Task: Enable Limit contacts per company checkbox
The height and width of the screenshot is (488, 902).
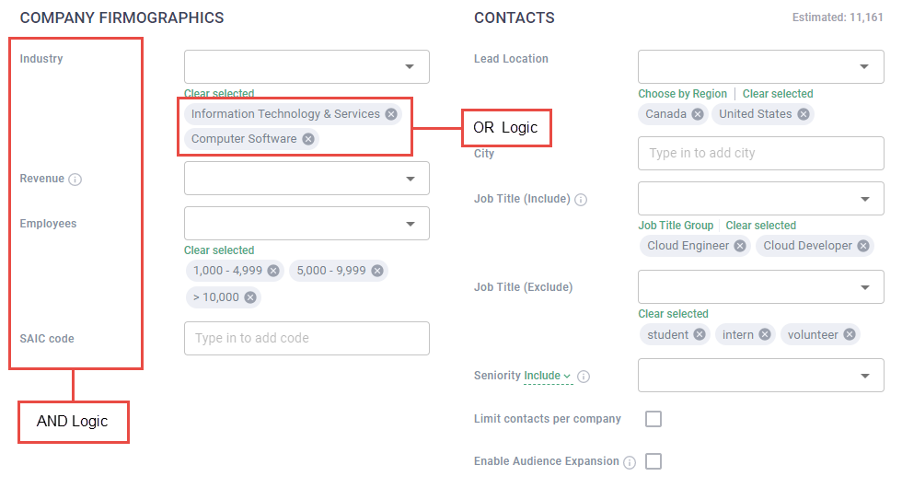Action: click(x=653, y=419)
